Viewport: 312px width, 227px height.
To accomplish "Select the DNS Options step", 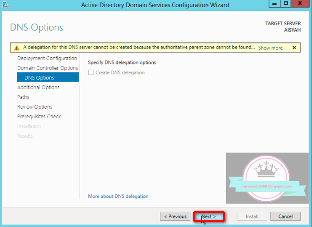I will (48, 77).
